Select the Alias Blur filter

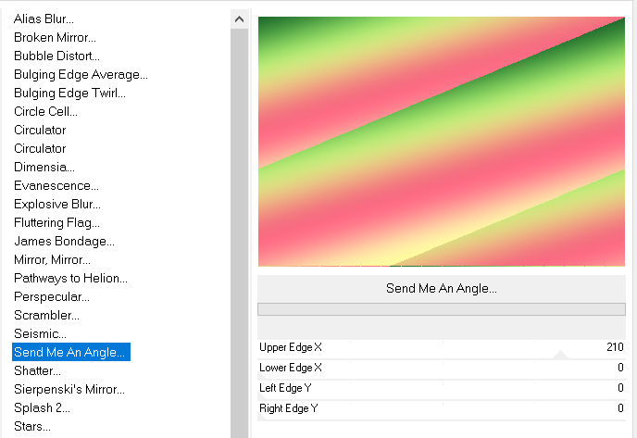point(44,19)
